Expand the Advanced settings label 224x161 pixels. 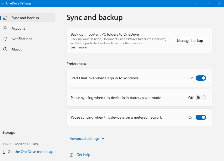coord(84,138)
